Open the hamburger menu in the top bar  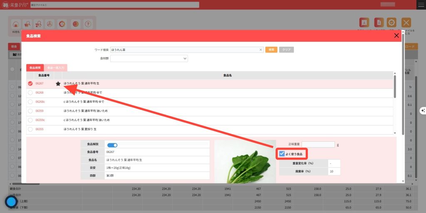coord(421,4)
